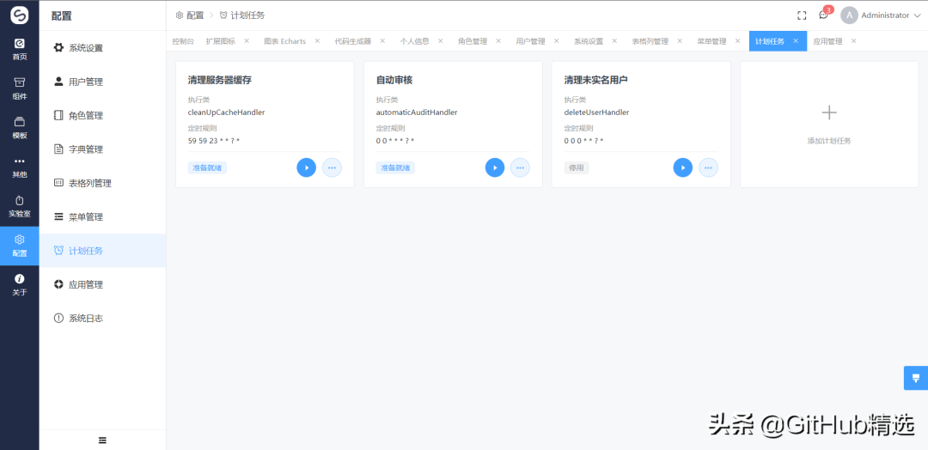This screenshot has height=450, width=928.
Task: Open 表格列管理 in the config menu
Action: tap(102, 183)
